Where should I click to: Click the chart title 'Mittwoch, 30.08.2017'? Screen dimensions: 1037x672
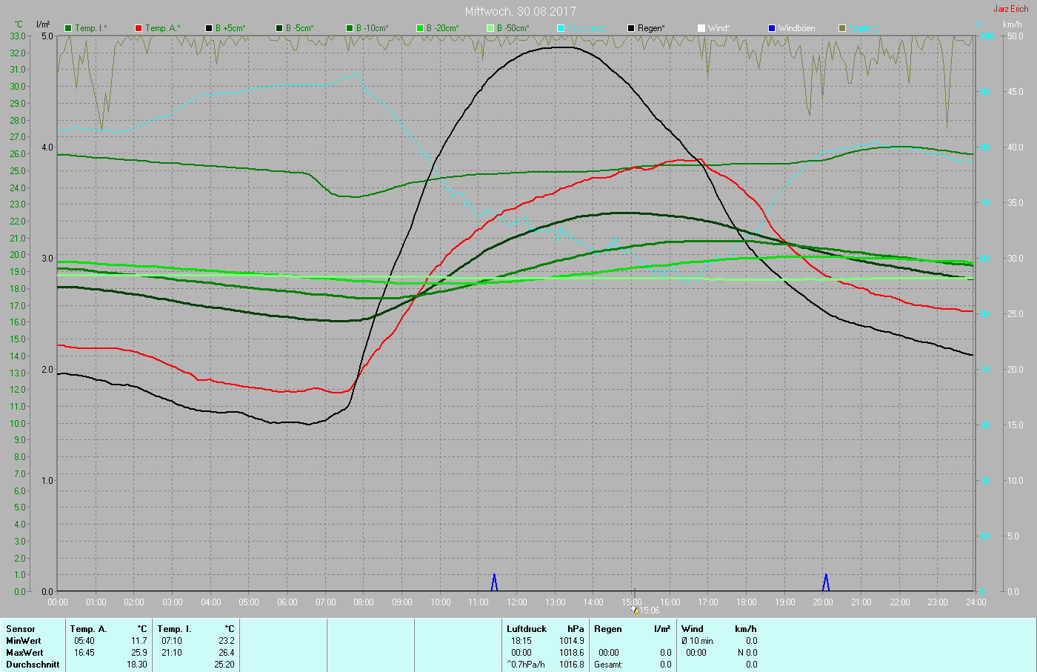tap(520, 11)
